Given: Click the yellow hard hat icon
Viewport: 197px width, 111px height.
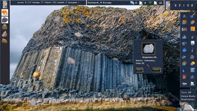Looking at the screenshot, I should click(193, 63).
